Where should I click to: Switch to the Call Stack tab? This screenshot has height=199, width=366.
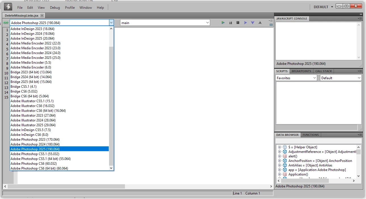click(324, 71)
